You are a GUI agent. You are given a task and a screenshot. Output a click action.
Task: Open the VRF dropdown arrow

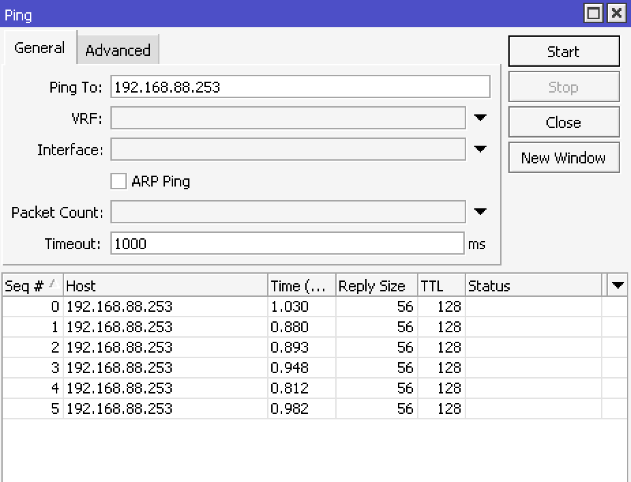coord(480,118)
